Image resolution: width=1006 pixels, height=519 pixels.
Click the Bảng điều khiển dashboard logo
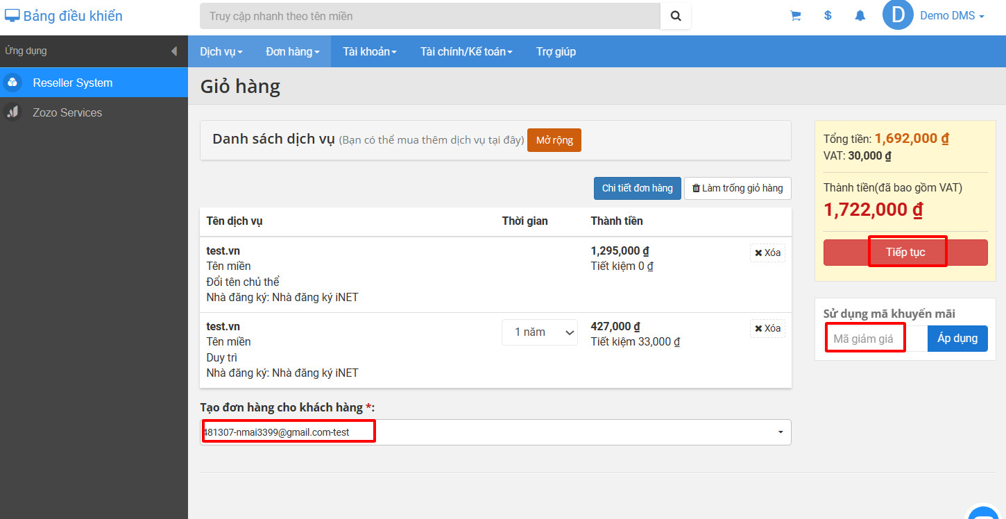(63, 16)
